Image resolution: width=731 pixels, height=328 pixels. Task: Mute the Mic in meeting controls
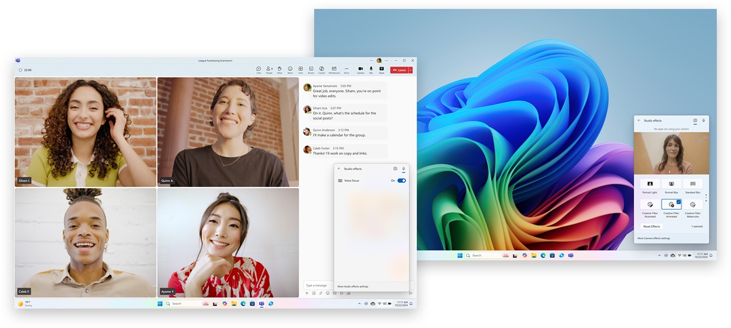click(x=371, y=70)
